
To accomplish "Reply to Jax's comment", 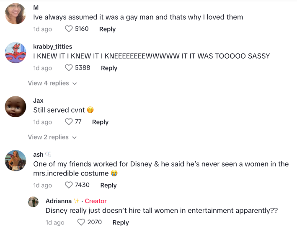I will click(100, 122).
